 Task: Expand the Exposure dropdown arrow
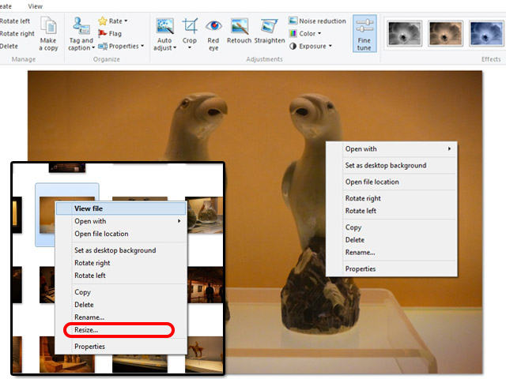330,46
